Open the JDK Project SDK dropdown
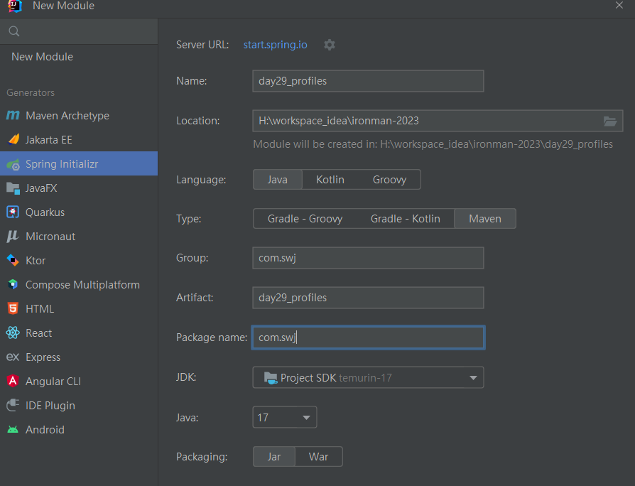The image size is (635, 486). pos(368,377)
